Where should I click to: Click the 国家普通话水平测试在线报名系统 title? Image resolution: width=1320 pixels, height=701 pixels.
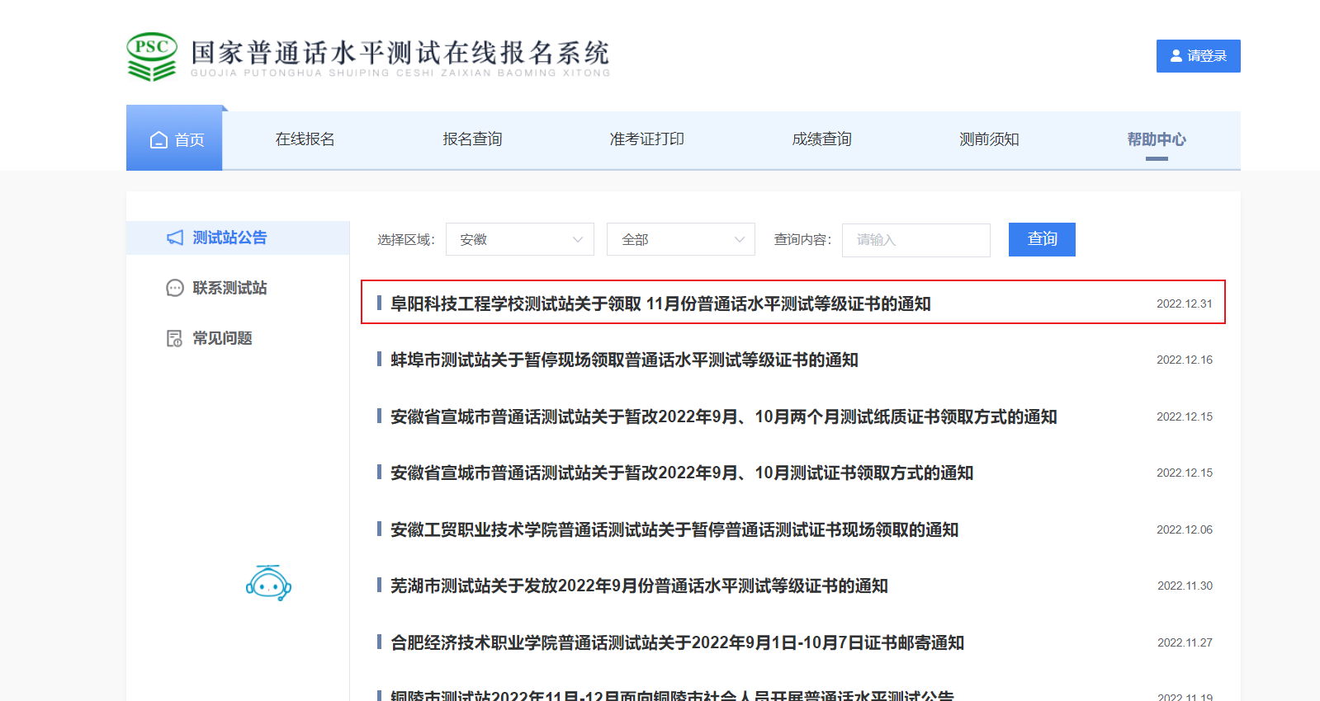point(400,52)
